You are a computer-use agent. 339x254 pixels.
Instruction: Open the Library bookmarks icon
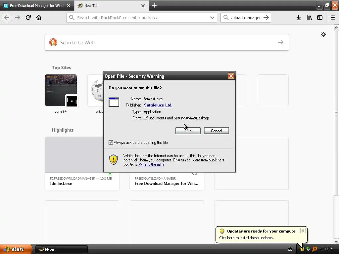coord(309,18)
